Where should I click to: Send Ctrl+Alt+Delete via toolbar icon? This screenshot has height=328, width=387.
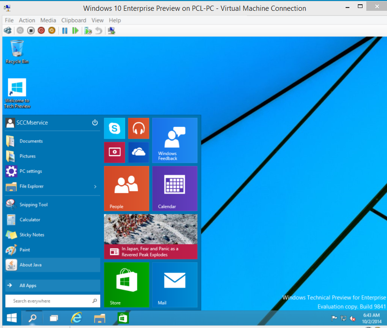[8, 31]
